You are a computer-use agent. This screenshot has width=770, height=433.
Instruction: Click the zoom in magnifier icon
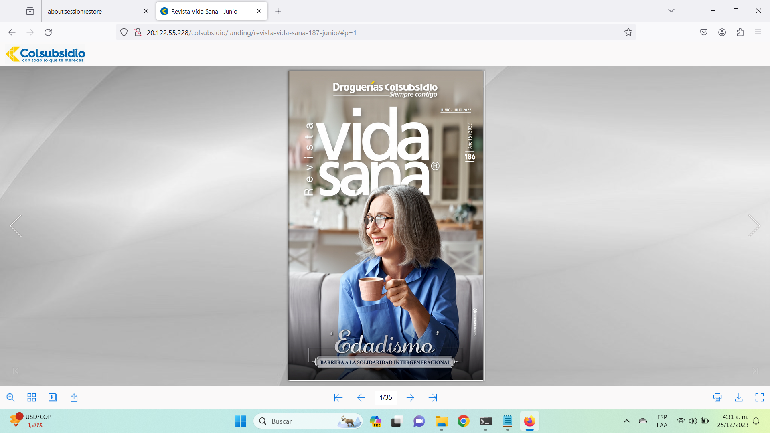click(x=11, y=397)
